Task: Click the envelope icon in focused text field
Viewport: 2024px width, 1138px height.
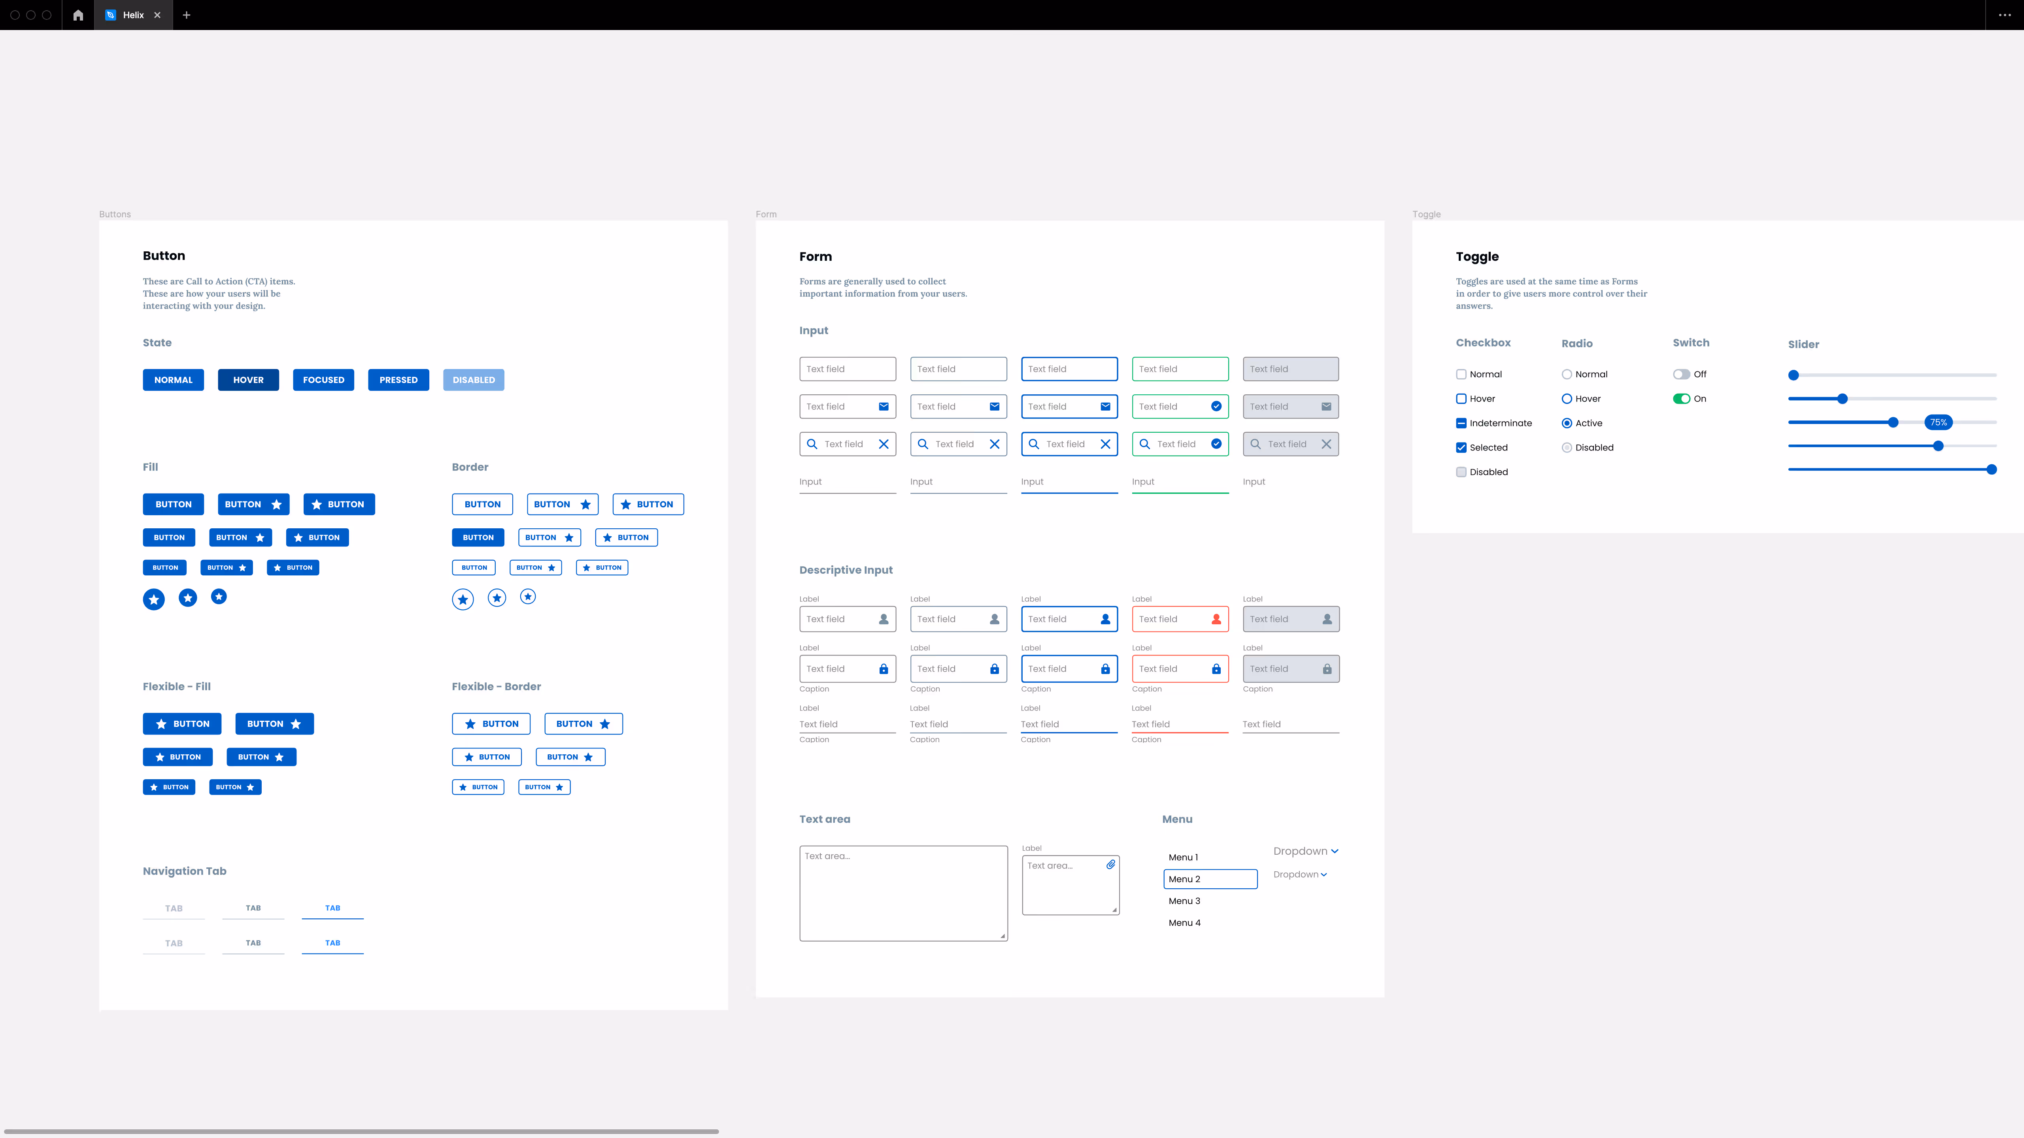Action: click(x=1106, y=407)
